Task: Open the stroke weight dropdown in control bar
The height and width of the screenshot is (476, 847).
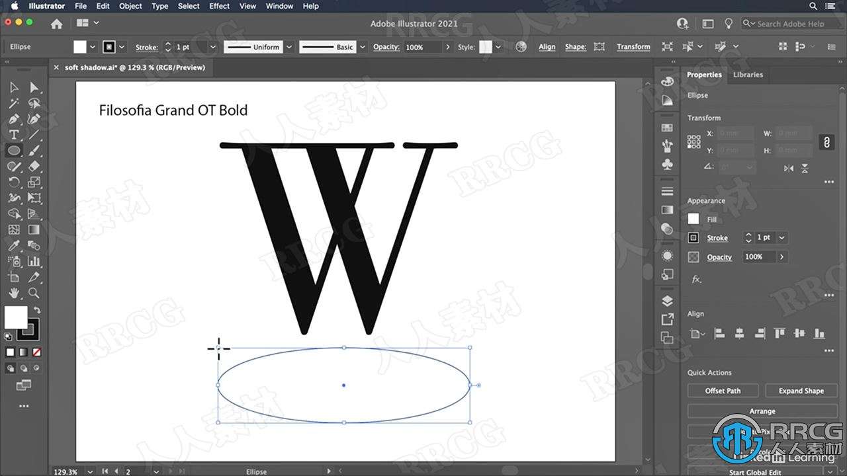Action: click(212, 47)
